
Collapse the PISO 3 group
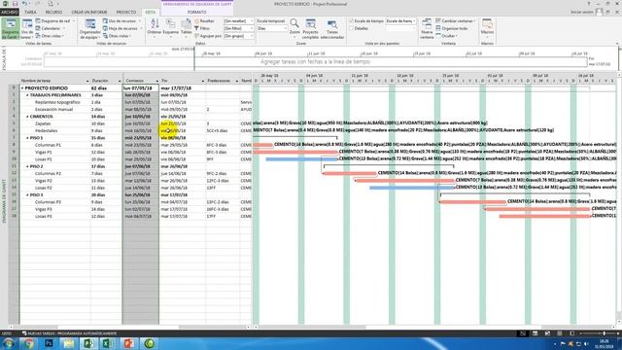pos(27,195)
